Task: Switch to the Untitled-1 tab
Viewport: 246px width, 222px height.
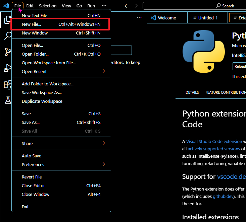Action: click(207, 18)
